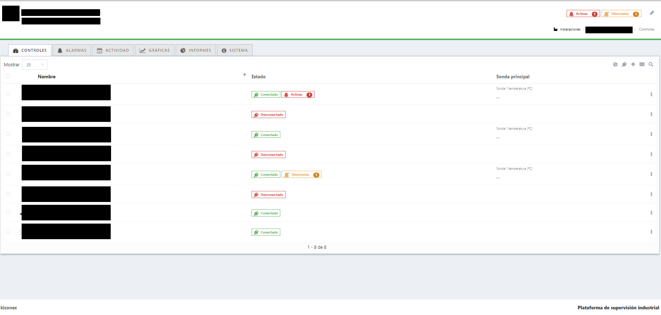This screenshot has width=661, height=315.
Task: Click the plug icon in table toolbar
Action: pyautogui.click(x=624, y=64)
